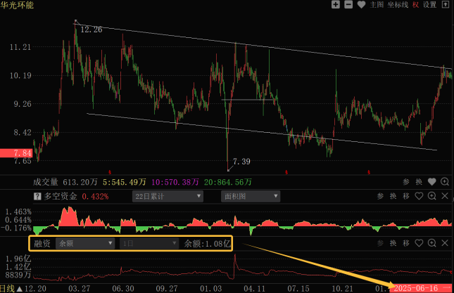Click the upward arrow icon at top right

445,5
